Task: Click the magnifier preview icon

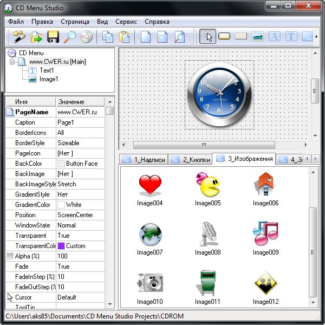Action: click(x=69, y=37)
